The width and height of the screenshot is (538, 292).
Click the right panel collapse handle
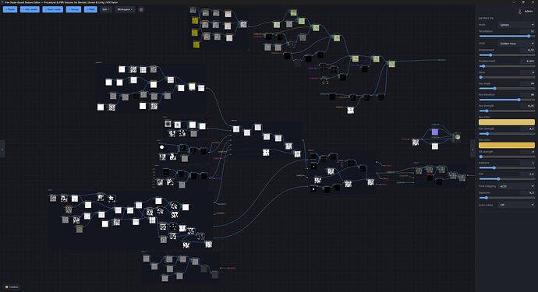473,149
